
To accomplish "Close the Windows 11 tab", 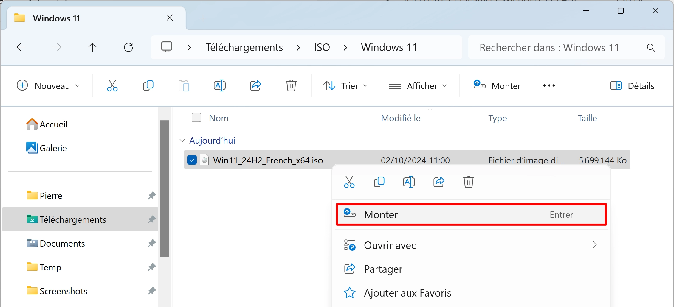I will pos(170,18).
